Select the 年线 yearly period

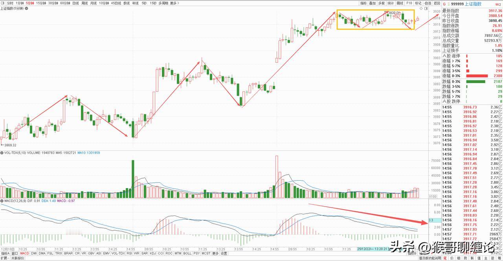pyautogui.click(x=135, y=3)
